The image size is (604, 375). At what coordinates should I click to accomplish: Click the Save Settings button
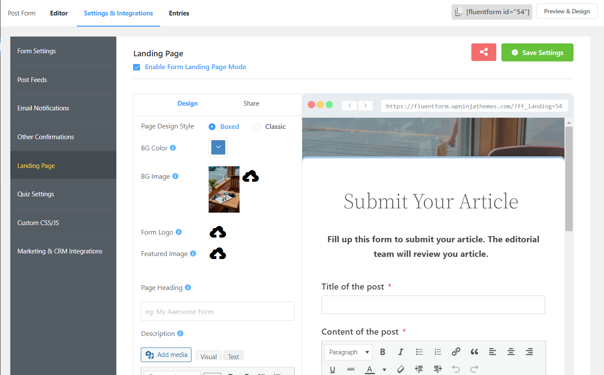click(537, 52)
